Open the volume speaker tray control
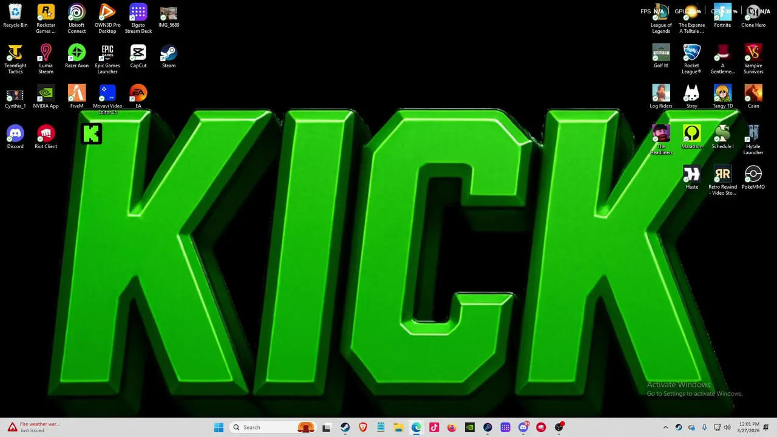Screen dimensions: 777x437 pos(727,427)
